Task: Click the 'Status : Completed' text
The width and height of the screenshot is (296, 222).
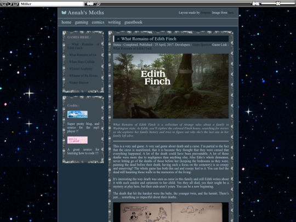Action: [126, 45]
